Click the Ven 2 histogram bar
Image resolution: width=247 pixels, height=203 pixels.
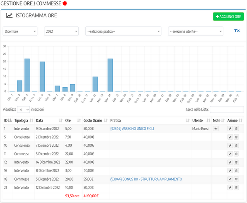pyautogui.click(x=19, y=86)
